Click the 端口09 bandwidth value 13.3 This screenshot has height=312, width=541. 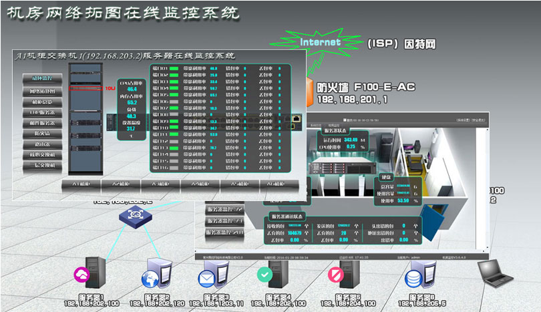[214, 122]
